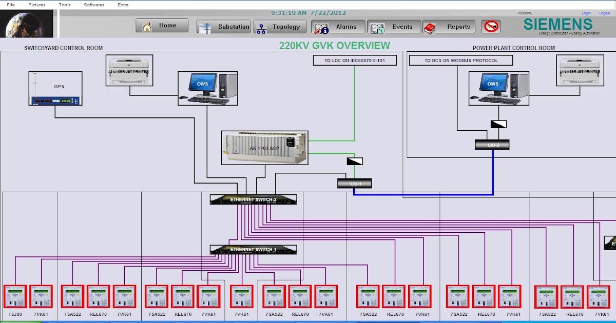Viewport: 616px width, 323px height.
Task: Open the File menu
Action: pyautogui.click(x=10, y=4)
